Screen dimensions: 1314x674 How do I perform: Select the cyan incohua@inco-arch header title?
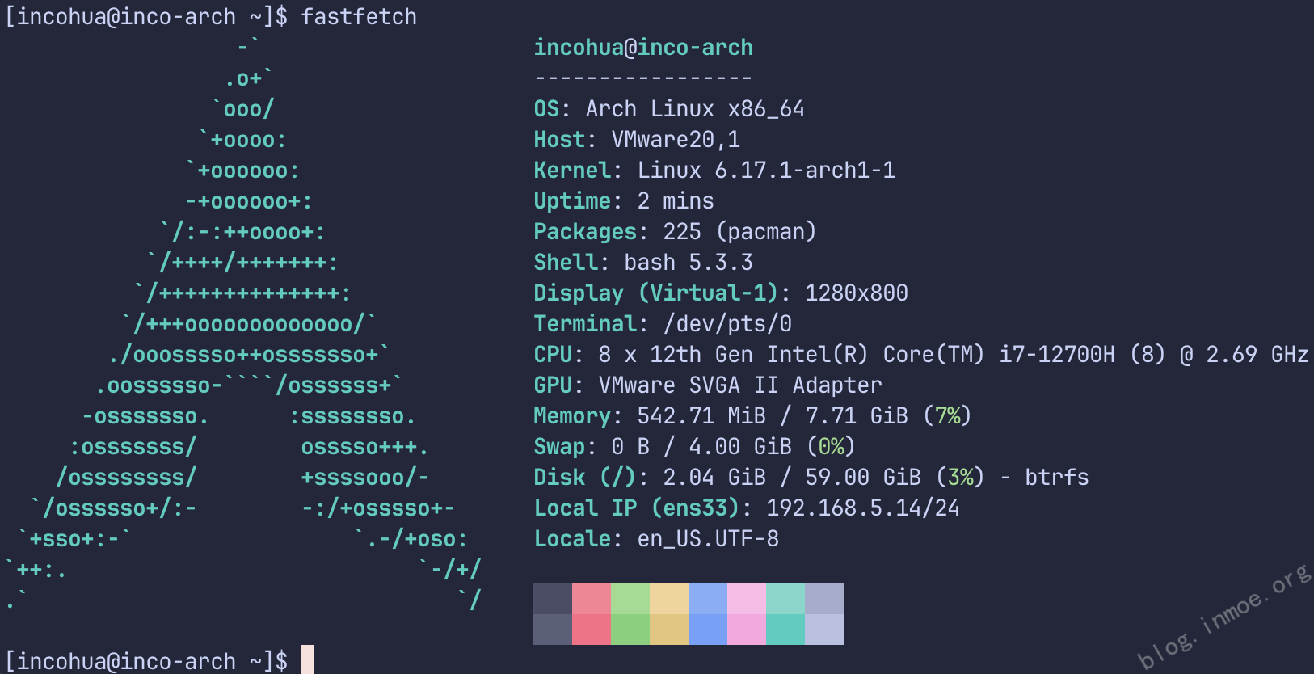point(643,48)
